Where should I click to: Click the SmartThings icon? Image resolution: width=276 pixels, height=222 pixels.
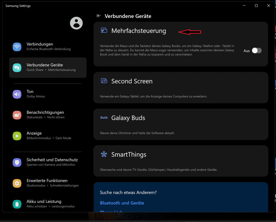[104, 154]
